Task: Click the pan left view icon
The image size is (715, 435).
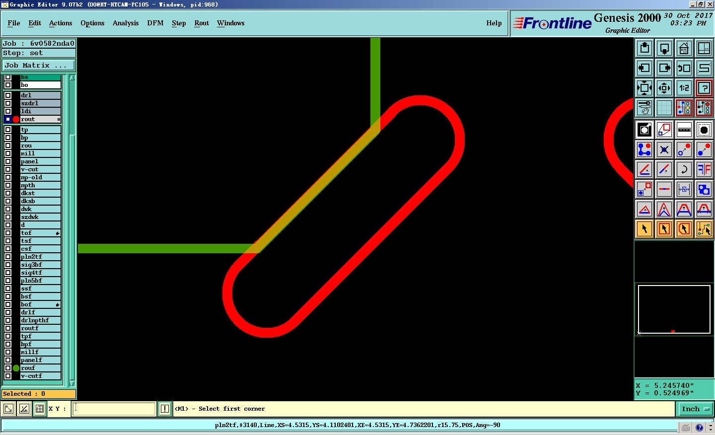Action: [644, 68]
